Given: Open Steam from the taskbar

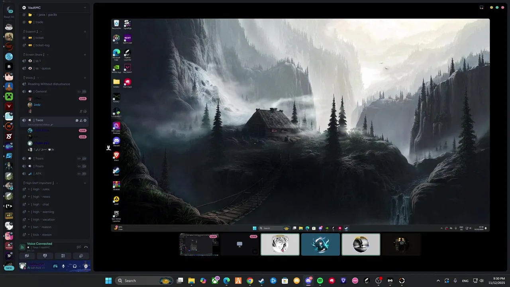Looking at the screenshot, I should tap(261, 281).
